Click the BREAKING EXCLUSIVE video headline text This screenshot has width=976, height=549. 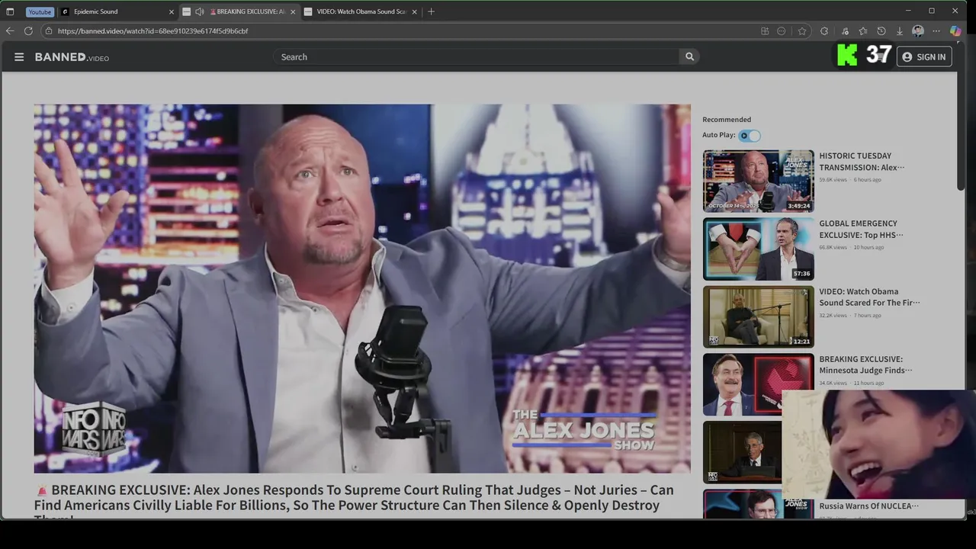pyautogui.click(x=354, y=498)
